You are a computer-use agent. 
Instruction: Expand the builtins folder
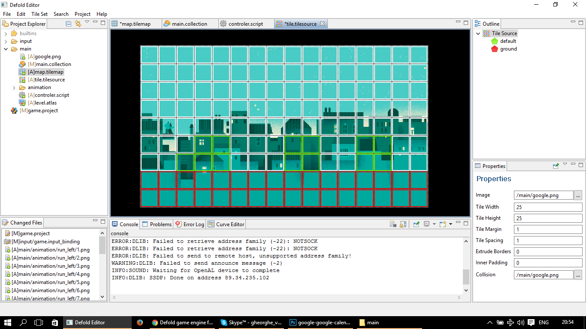[6, 33]
